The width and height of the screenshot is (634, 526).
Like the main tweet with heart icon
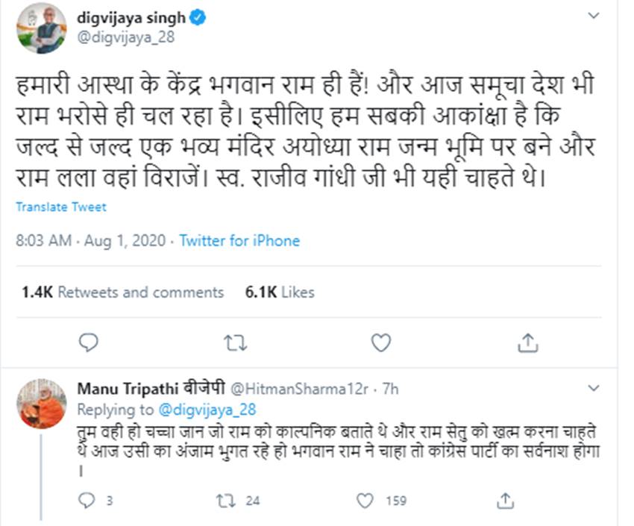point(381,342)
